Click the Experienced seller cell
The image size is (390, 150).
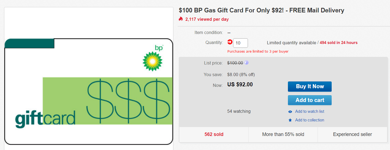352,134
